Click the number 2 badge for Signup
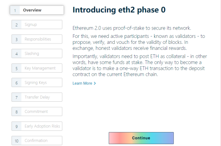Viewport: 221px width, 146px height. click(x=17, y=25)
